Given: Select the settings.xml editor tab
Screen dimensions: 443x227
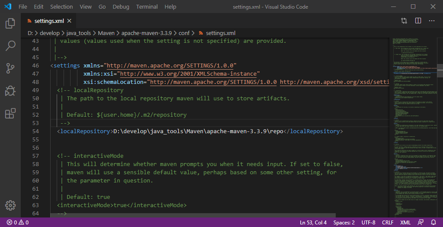Looking at the screenshot, I should (49, 21).
